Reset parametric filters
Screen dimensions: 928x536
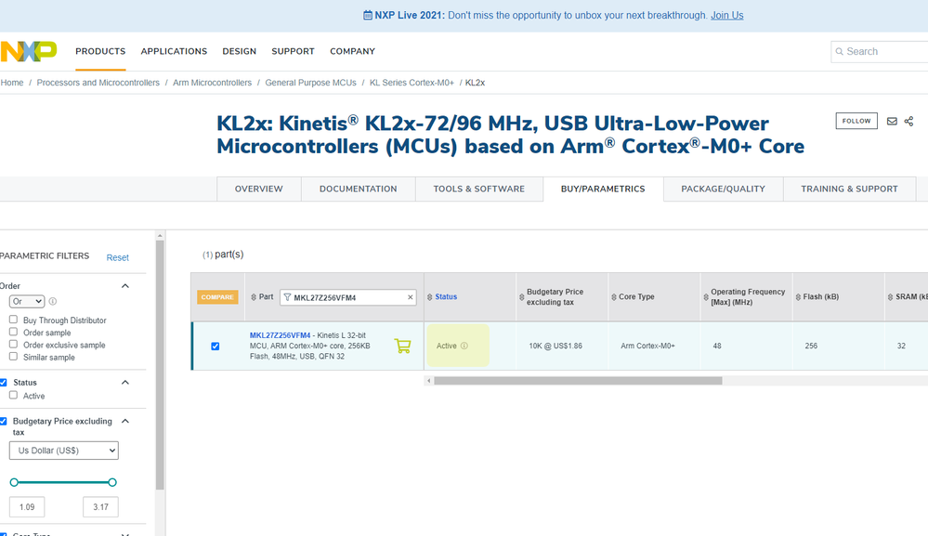click(x=117, y=257)
